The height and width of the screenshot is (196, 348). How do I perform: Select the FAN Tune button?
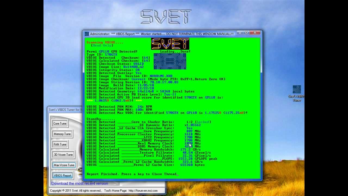point(60,144)
